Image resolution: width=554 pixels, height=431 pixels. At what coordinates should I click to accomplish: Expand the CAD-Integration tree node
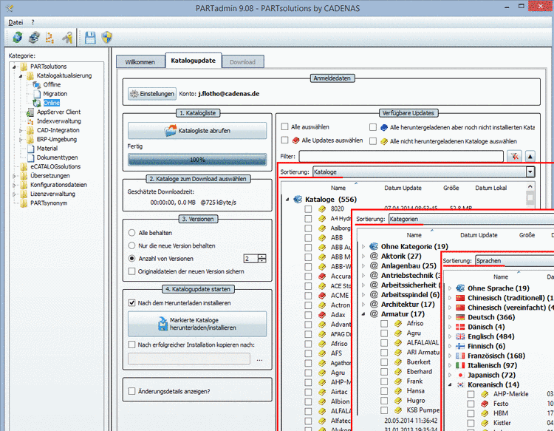[21, 130]
